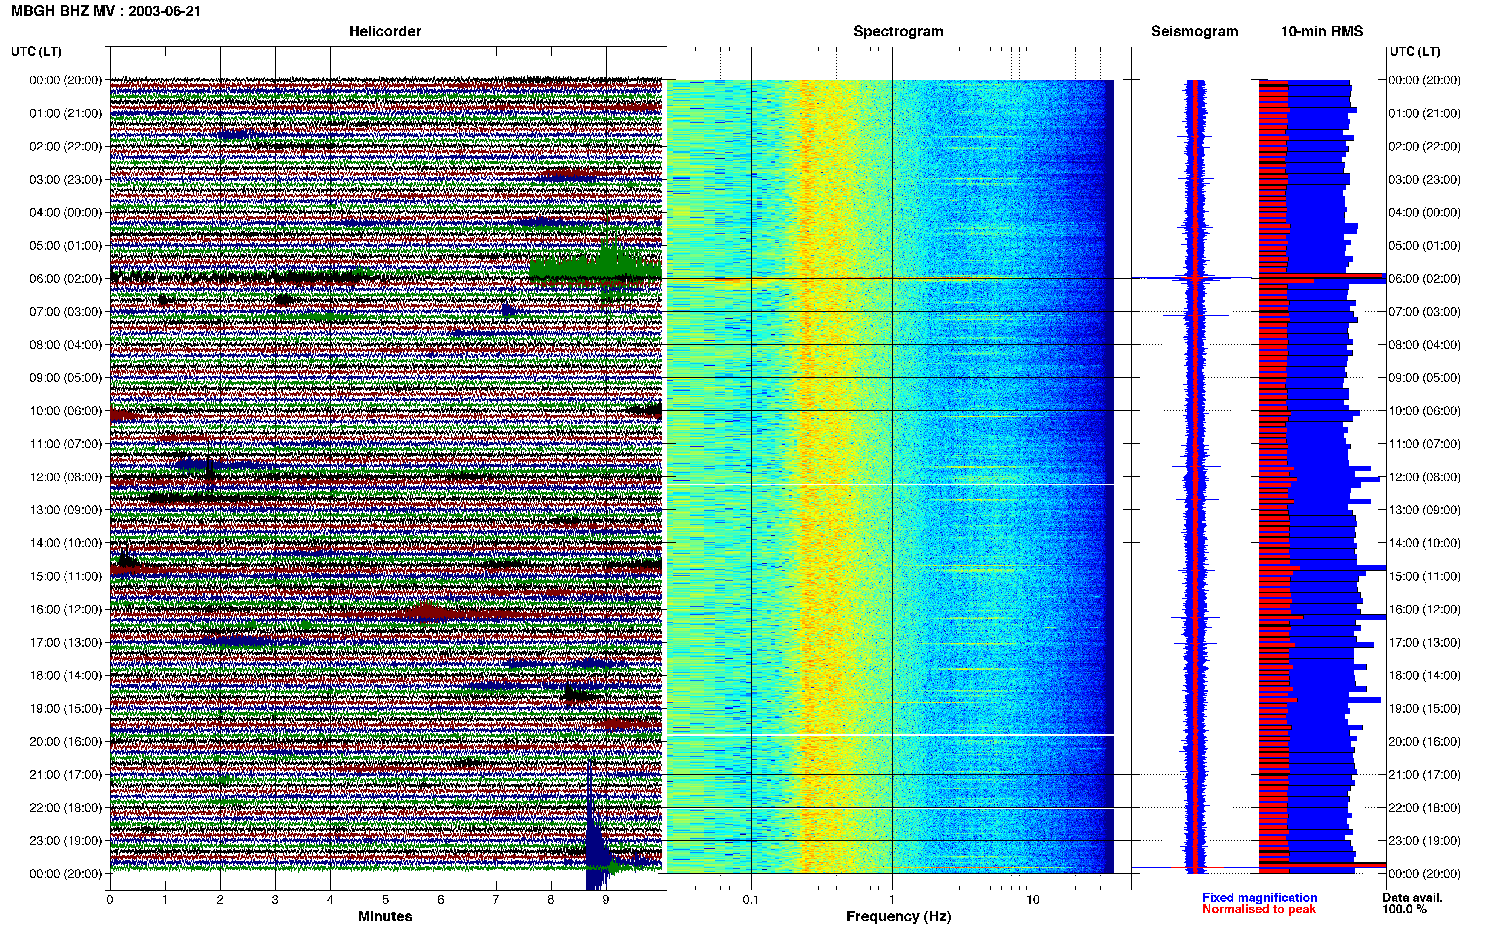Click "18:00 (14:00)" label beside the RMS panel
Image resolution: width=1499 pixels, height=937 pixels.
click(1425, 676)
